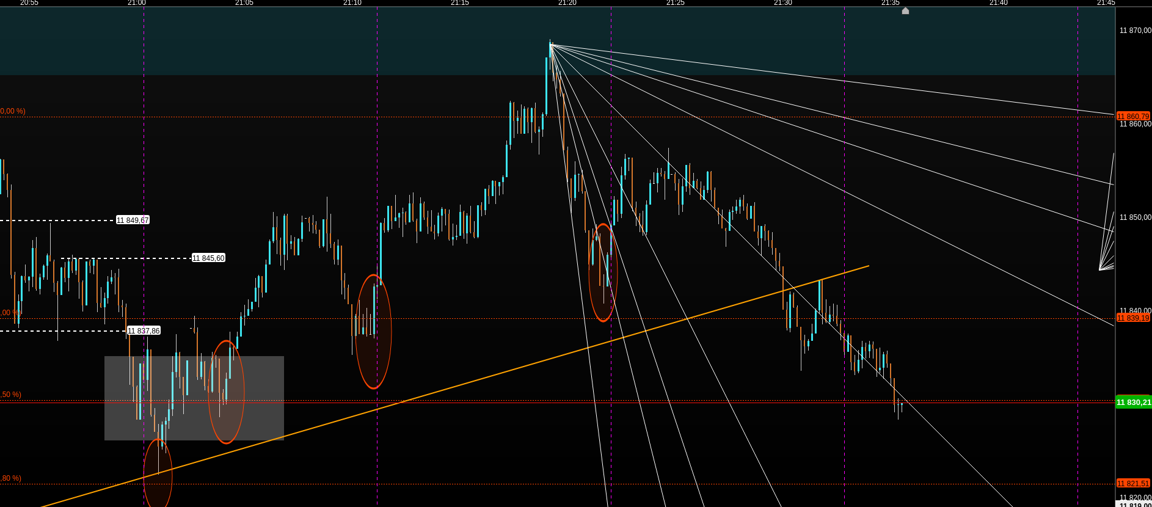Click the ,80 % Fibonacci level label
The width and height of the screenshot is (1152, 507).
pyautogui.click(x=11, y=478)
